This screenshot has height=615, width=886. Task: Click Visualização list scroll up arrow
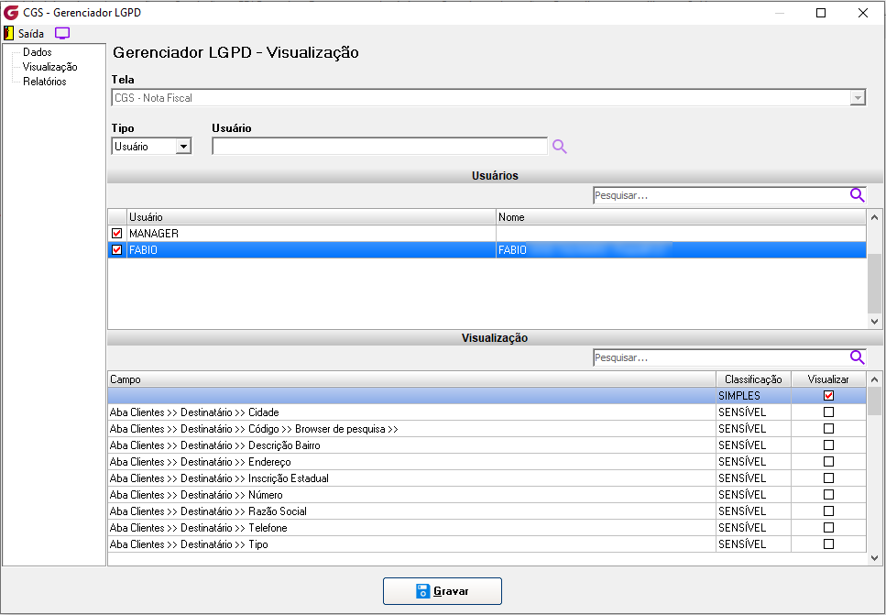[874, 379]
